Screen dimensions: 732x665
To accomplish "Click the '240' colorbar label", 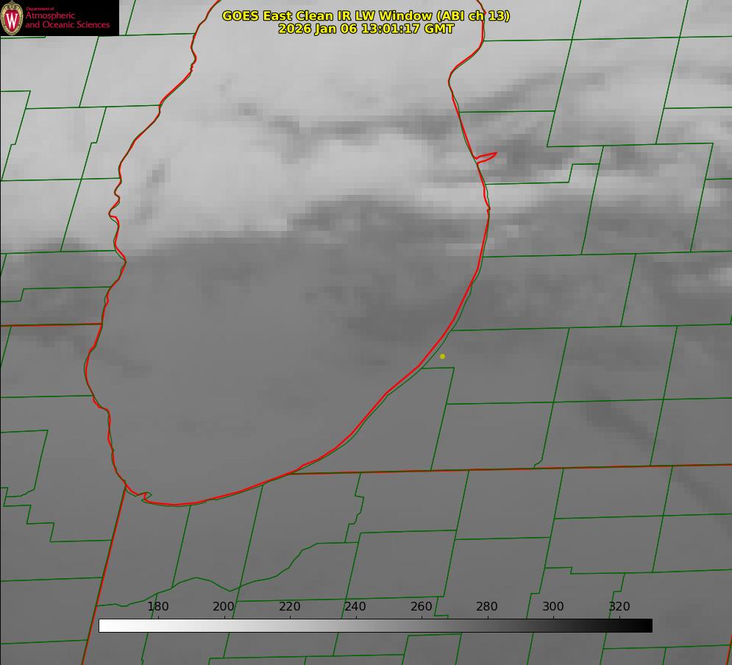I will click(x=355, y=606).
